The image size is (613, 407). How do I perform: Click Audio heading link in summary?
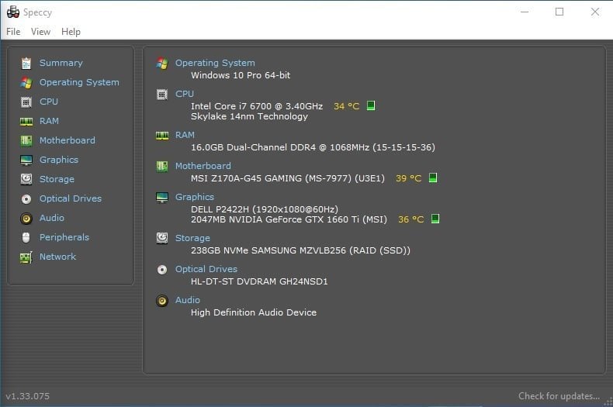tap(188, 300)
